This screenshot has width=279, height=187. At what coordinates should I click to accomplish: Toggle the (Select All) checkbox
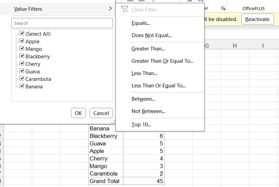click(x=22, y=34)
